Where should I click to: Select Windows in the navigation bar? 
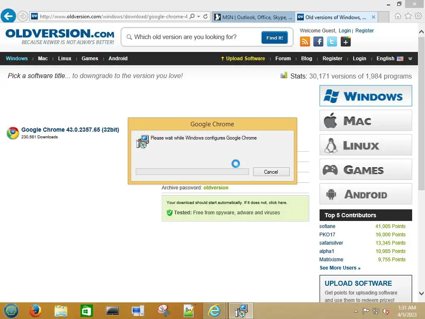(x=17, y=59)
